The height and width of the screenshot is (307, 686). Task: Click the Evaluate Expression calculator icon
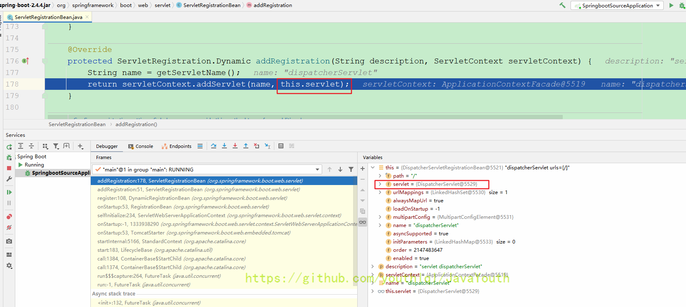coord(281,146)
